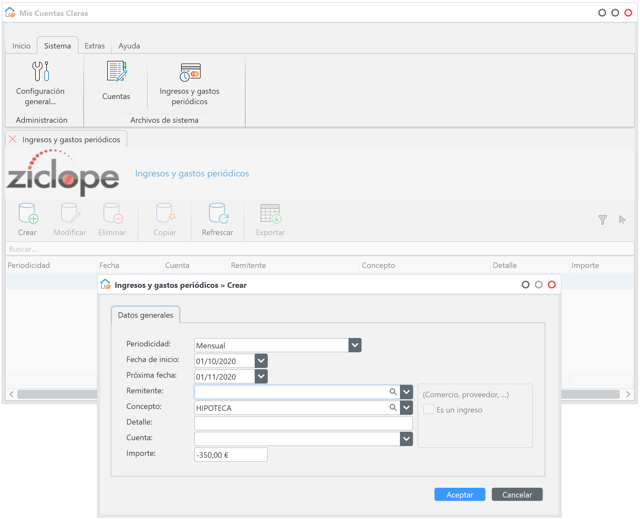Viewport: 640px width, 519px height.
Task: Click the filter funnel icon
Action: click(x=602, y=220)
